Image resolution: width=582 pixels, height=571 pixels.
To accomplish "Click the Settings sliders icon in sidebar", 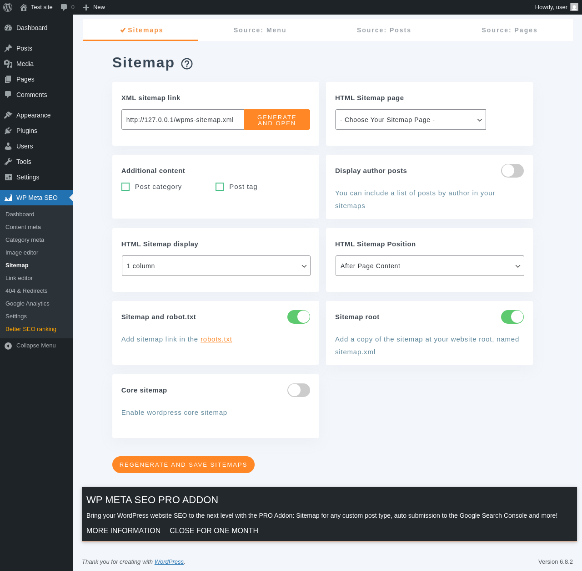I will (8, 177).
